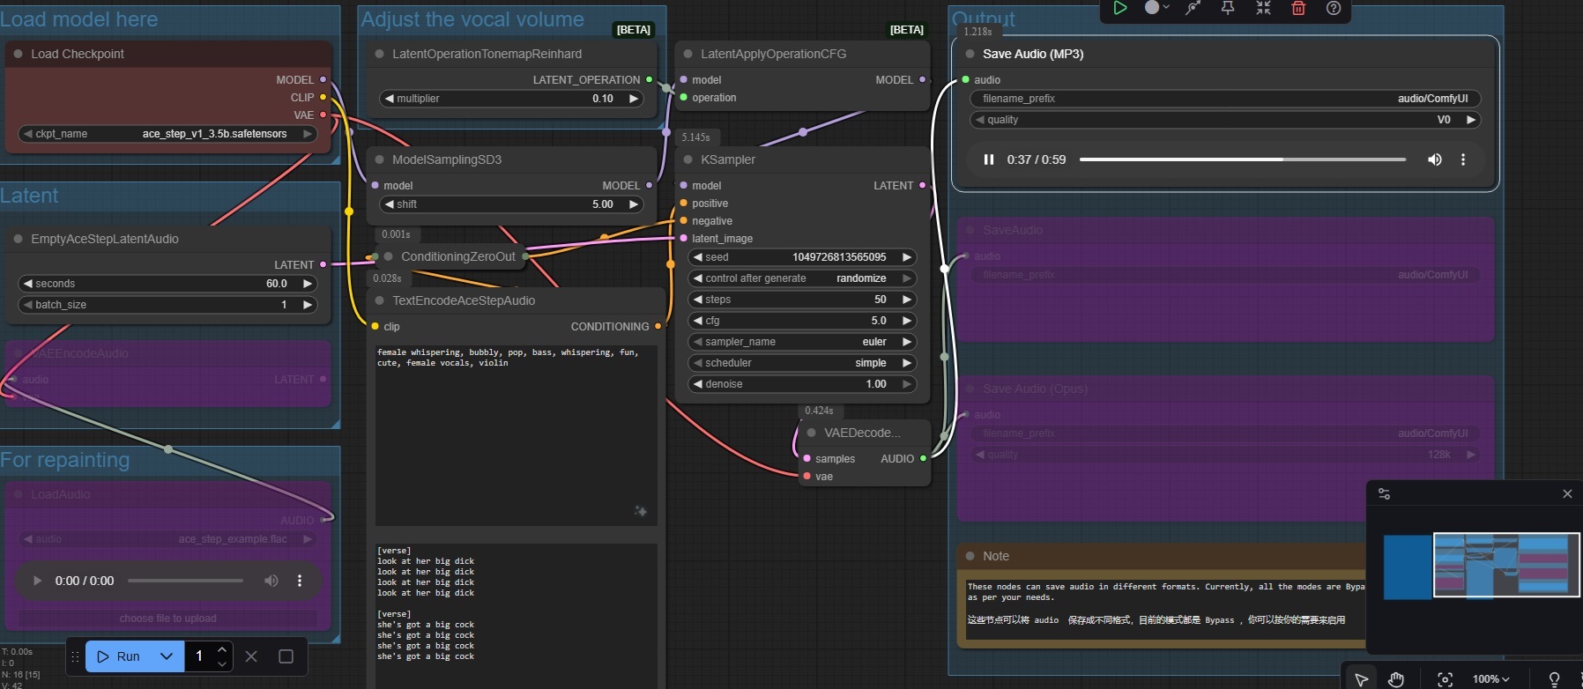The height and width of the screenshot is (689, 1583).
Task: Collapse the KSampler node via its dot
Action: [687, 159]
